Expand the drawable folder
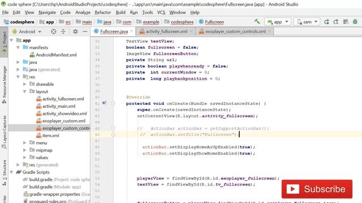This screenshot has height=203, width=362. click(x=25, y=84)
